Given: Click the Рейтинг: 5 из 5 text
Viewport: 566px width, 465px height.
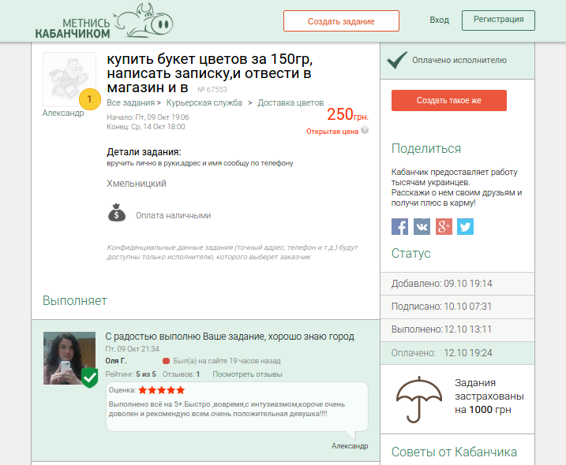Looking at the screenshot, I should click(131, 374).
